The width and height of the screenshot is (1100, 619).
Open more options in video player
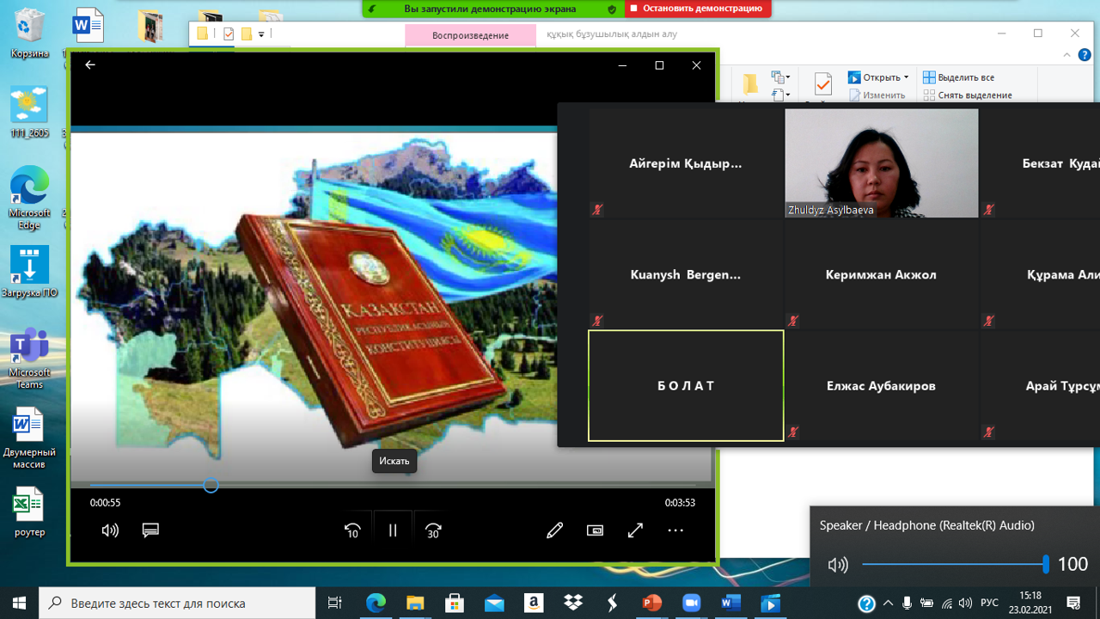pyautogui.click(x=675, y=530)
